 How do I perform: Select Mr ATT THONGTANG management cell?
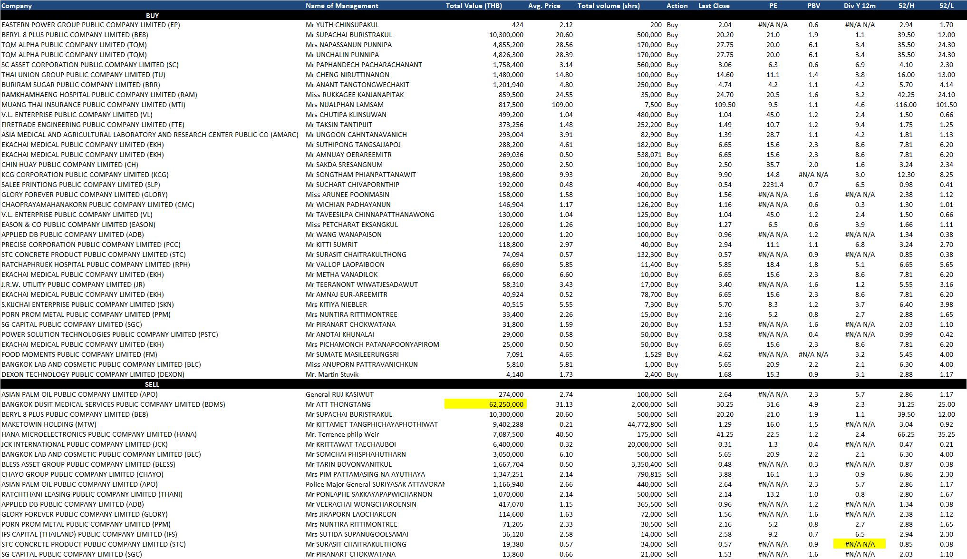pos(338,404)
